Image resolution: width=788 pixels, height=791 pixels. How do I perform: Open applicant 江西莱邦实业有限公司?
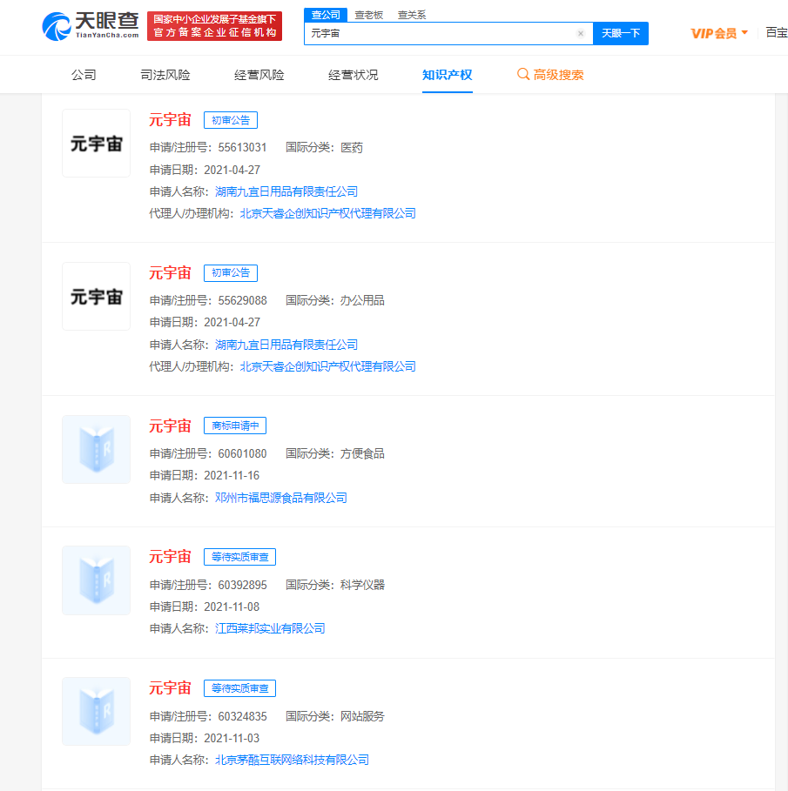point(270,628)
